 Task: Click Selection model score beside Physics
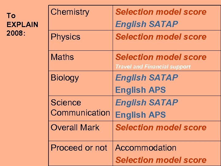click(x=161, y=37)
